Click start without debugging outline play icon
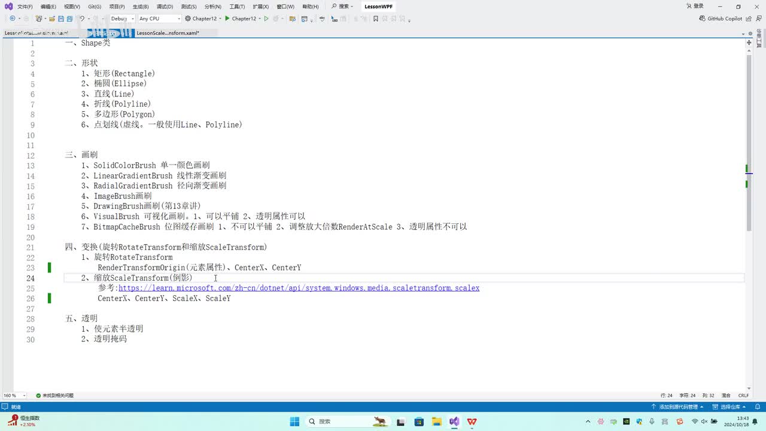766x431 pixels. (x=267, y=19)
